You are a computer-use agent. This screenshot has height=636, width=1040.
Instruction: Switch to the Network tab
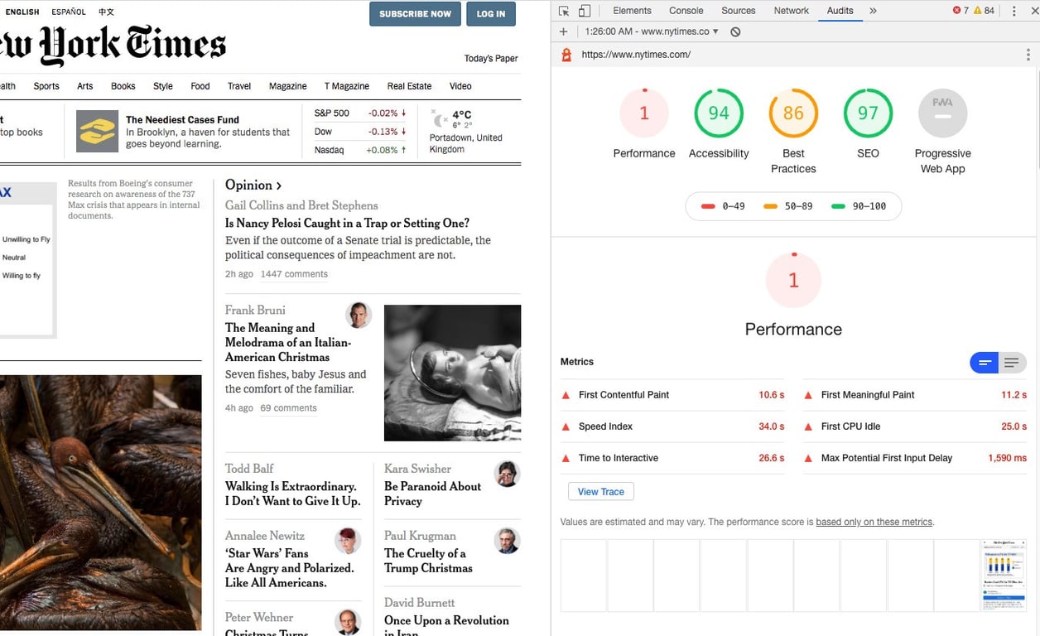click(x=792, y=11)
